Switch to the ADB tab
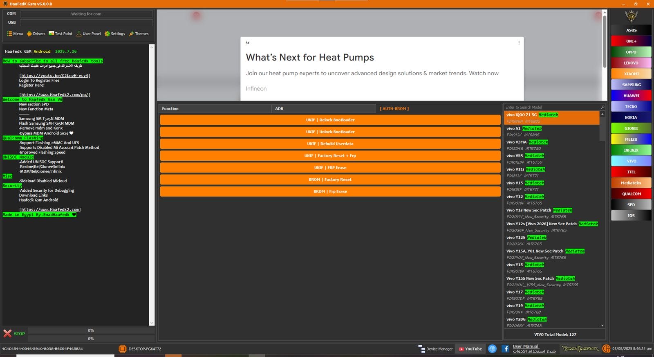Screen dimensions: 654x357 pos(279,109)
